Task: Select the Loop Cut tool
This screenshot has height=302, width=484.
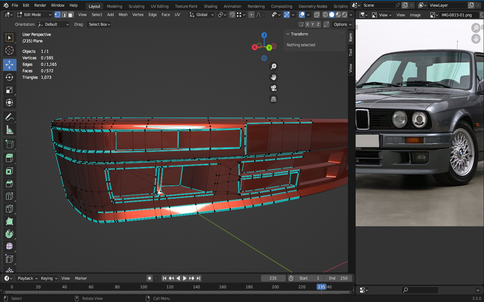Action: pos(9,196)
